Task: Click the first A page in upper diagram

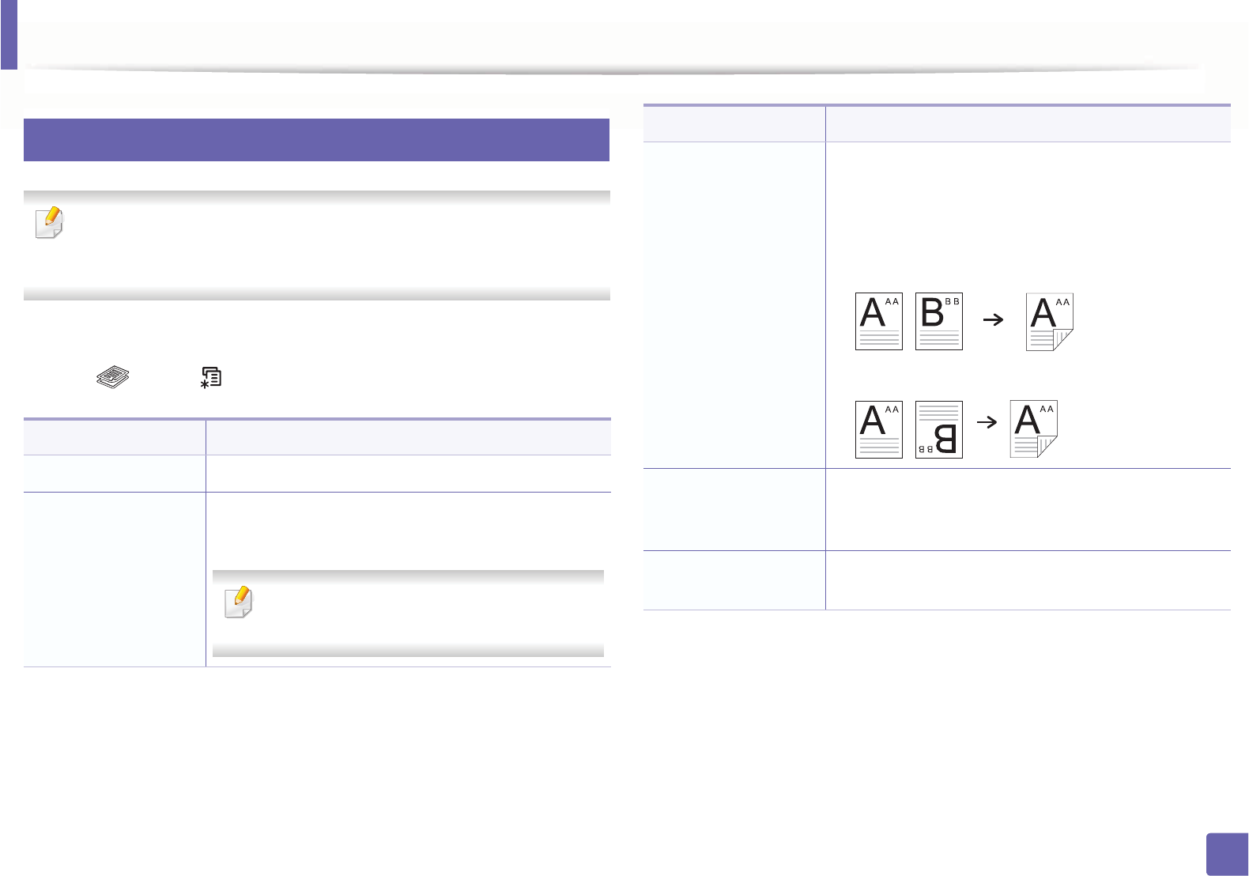Action: click(x=878, y=322)
